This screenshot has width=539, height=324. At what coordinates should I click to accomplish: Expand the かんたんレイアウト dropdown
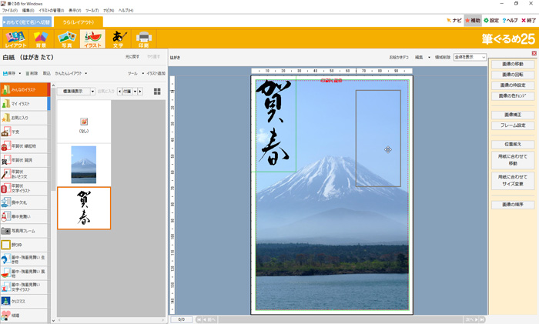click(x=70, y=73)
